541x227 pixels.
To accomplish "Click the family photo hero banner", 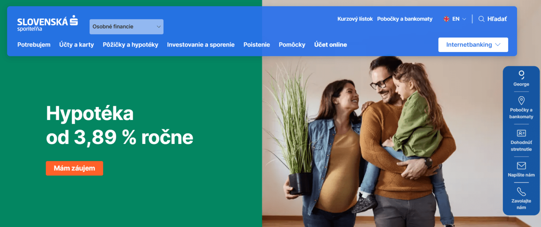I will 382,141.
